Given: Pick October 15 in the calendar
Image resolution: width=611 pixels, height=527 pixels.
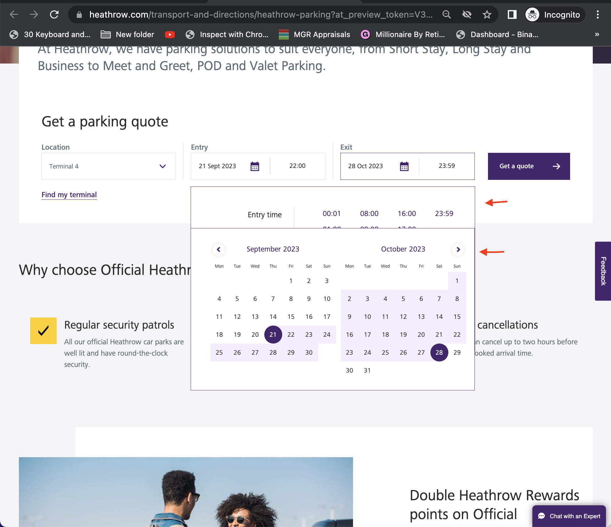Looking at the screenshot, I should click(x=457, y=317).
